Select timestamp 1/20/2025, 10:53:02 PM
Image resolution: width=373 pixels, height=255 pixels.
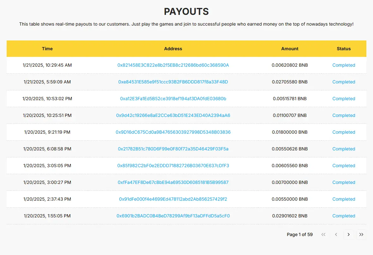[x=47, y=99]
